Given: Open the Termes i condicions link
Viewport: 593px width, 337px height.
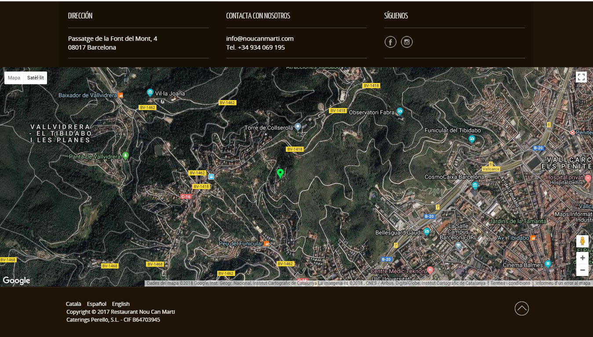Looking at the screenshot, I should click(510, 283).
